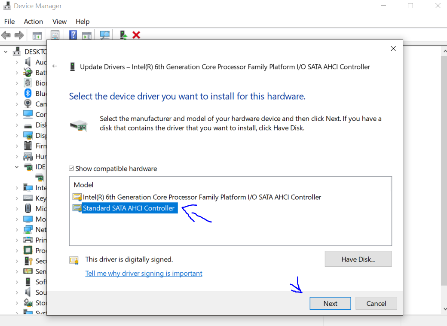
Task: Open Help via question mark toolbar icon
Action: pyautogui.click(x=73, y=35)
